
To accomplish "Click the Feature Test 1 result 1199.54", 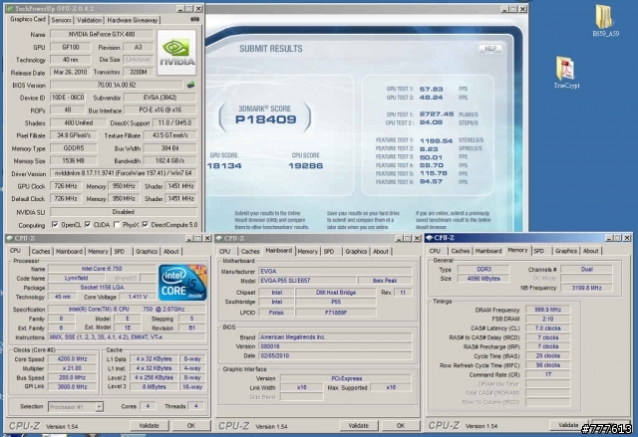I will pyautogui.click(x=436, y=140).
